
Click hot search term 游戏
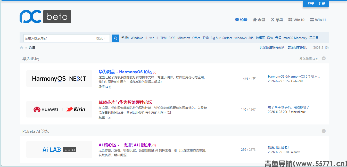click(205, 38)
